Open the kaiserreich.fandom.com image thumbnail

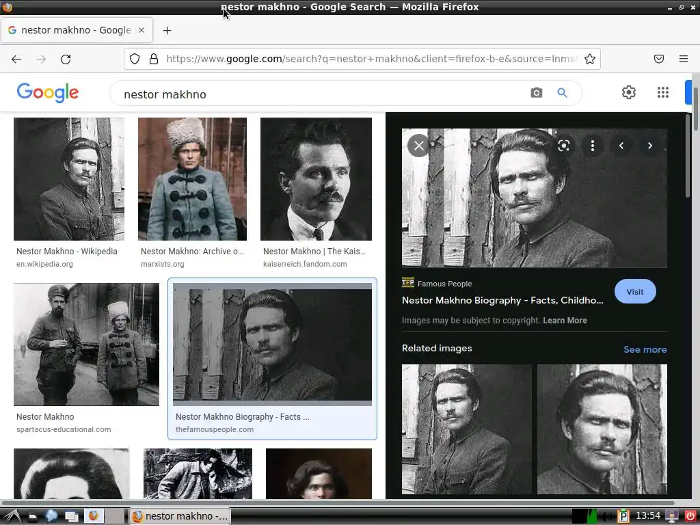[x=316, y=179]
